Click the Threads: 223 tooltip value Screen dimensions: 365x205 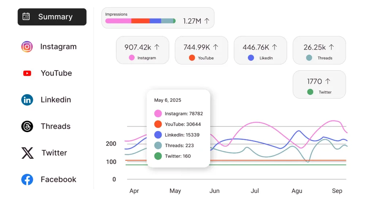click(x=179, y=146)
